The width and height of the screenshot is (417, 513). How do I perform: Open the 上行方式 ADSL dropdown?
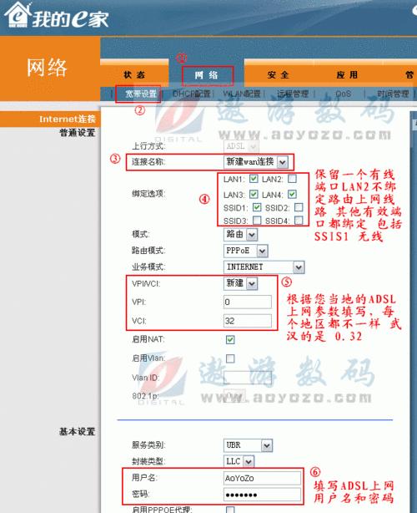[241, 146]
